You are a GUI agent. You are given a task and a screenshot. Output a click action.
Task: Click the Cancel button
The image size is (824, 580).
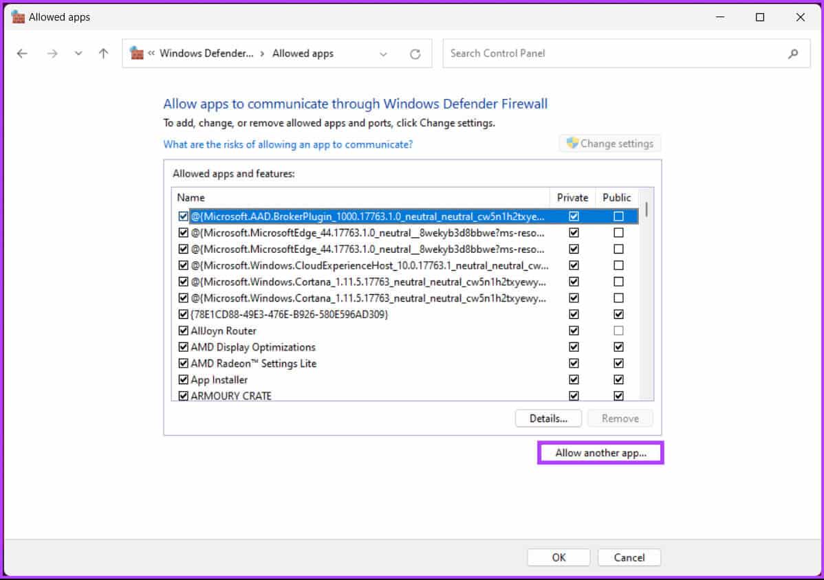629,557
